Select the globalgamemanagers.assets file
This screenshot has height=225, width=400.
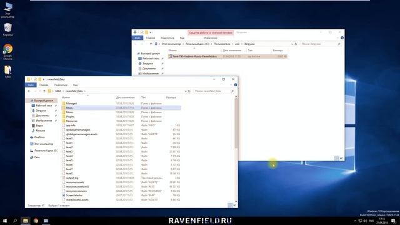(82, 134)
